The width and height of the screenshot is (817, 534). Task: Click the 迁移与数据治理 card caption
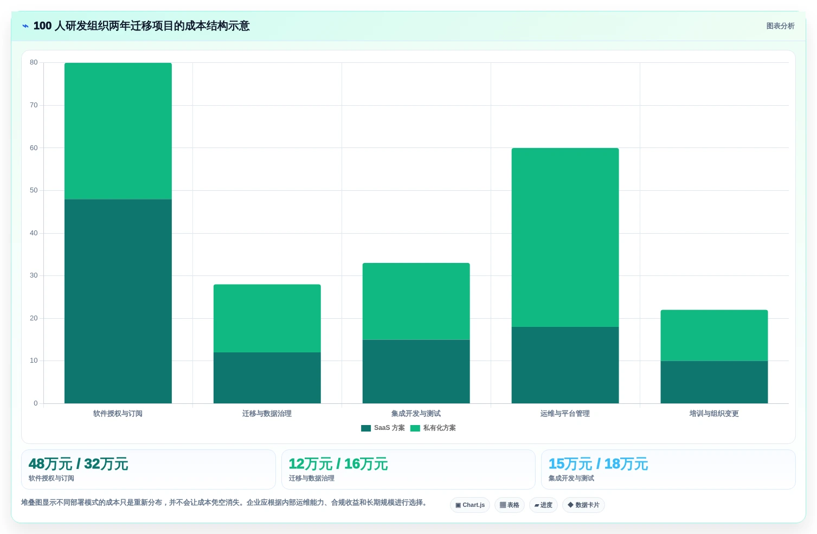pos(312,478)
